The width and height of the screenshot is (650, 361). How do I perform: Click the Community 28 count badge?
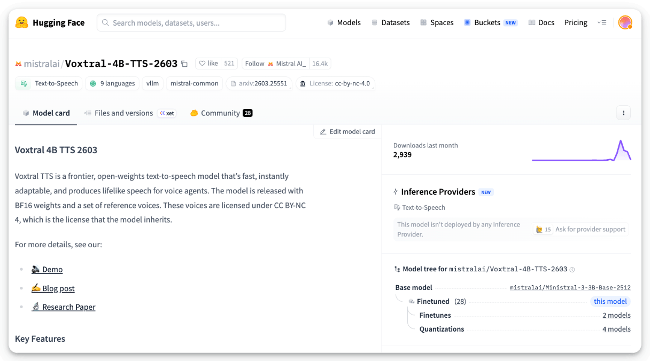click(x=247, y=113)
